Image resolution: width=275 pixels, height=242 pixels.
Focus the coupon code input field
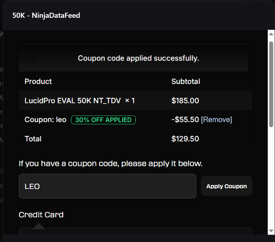coord(107,186)
